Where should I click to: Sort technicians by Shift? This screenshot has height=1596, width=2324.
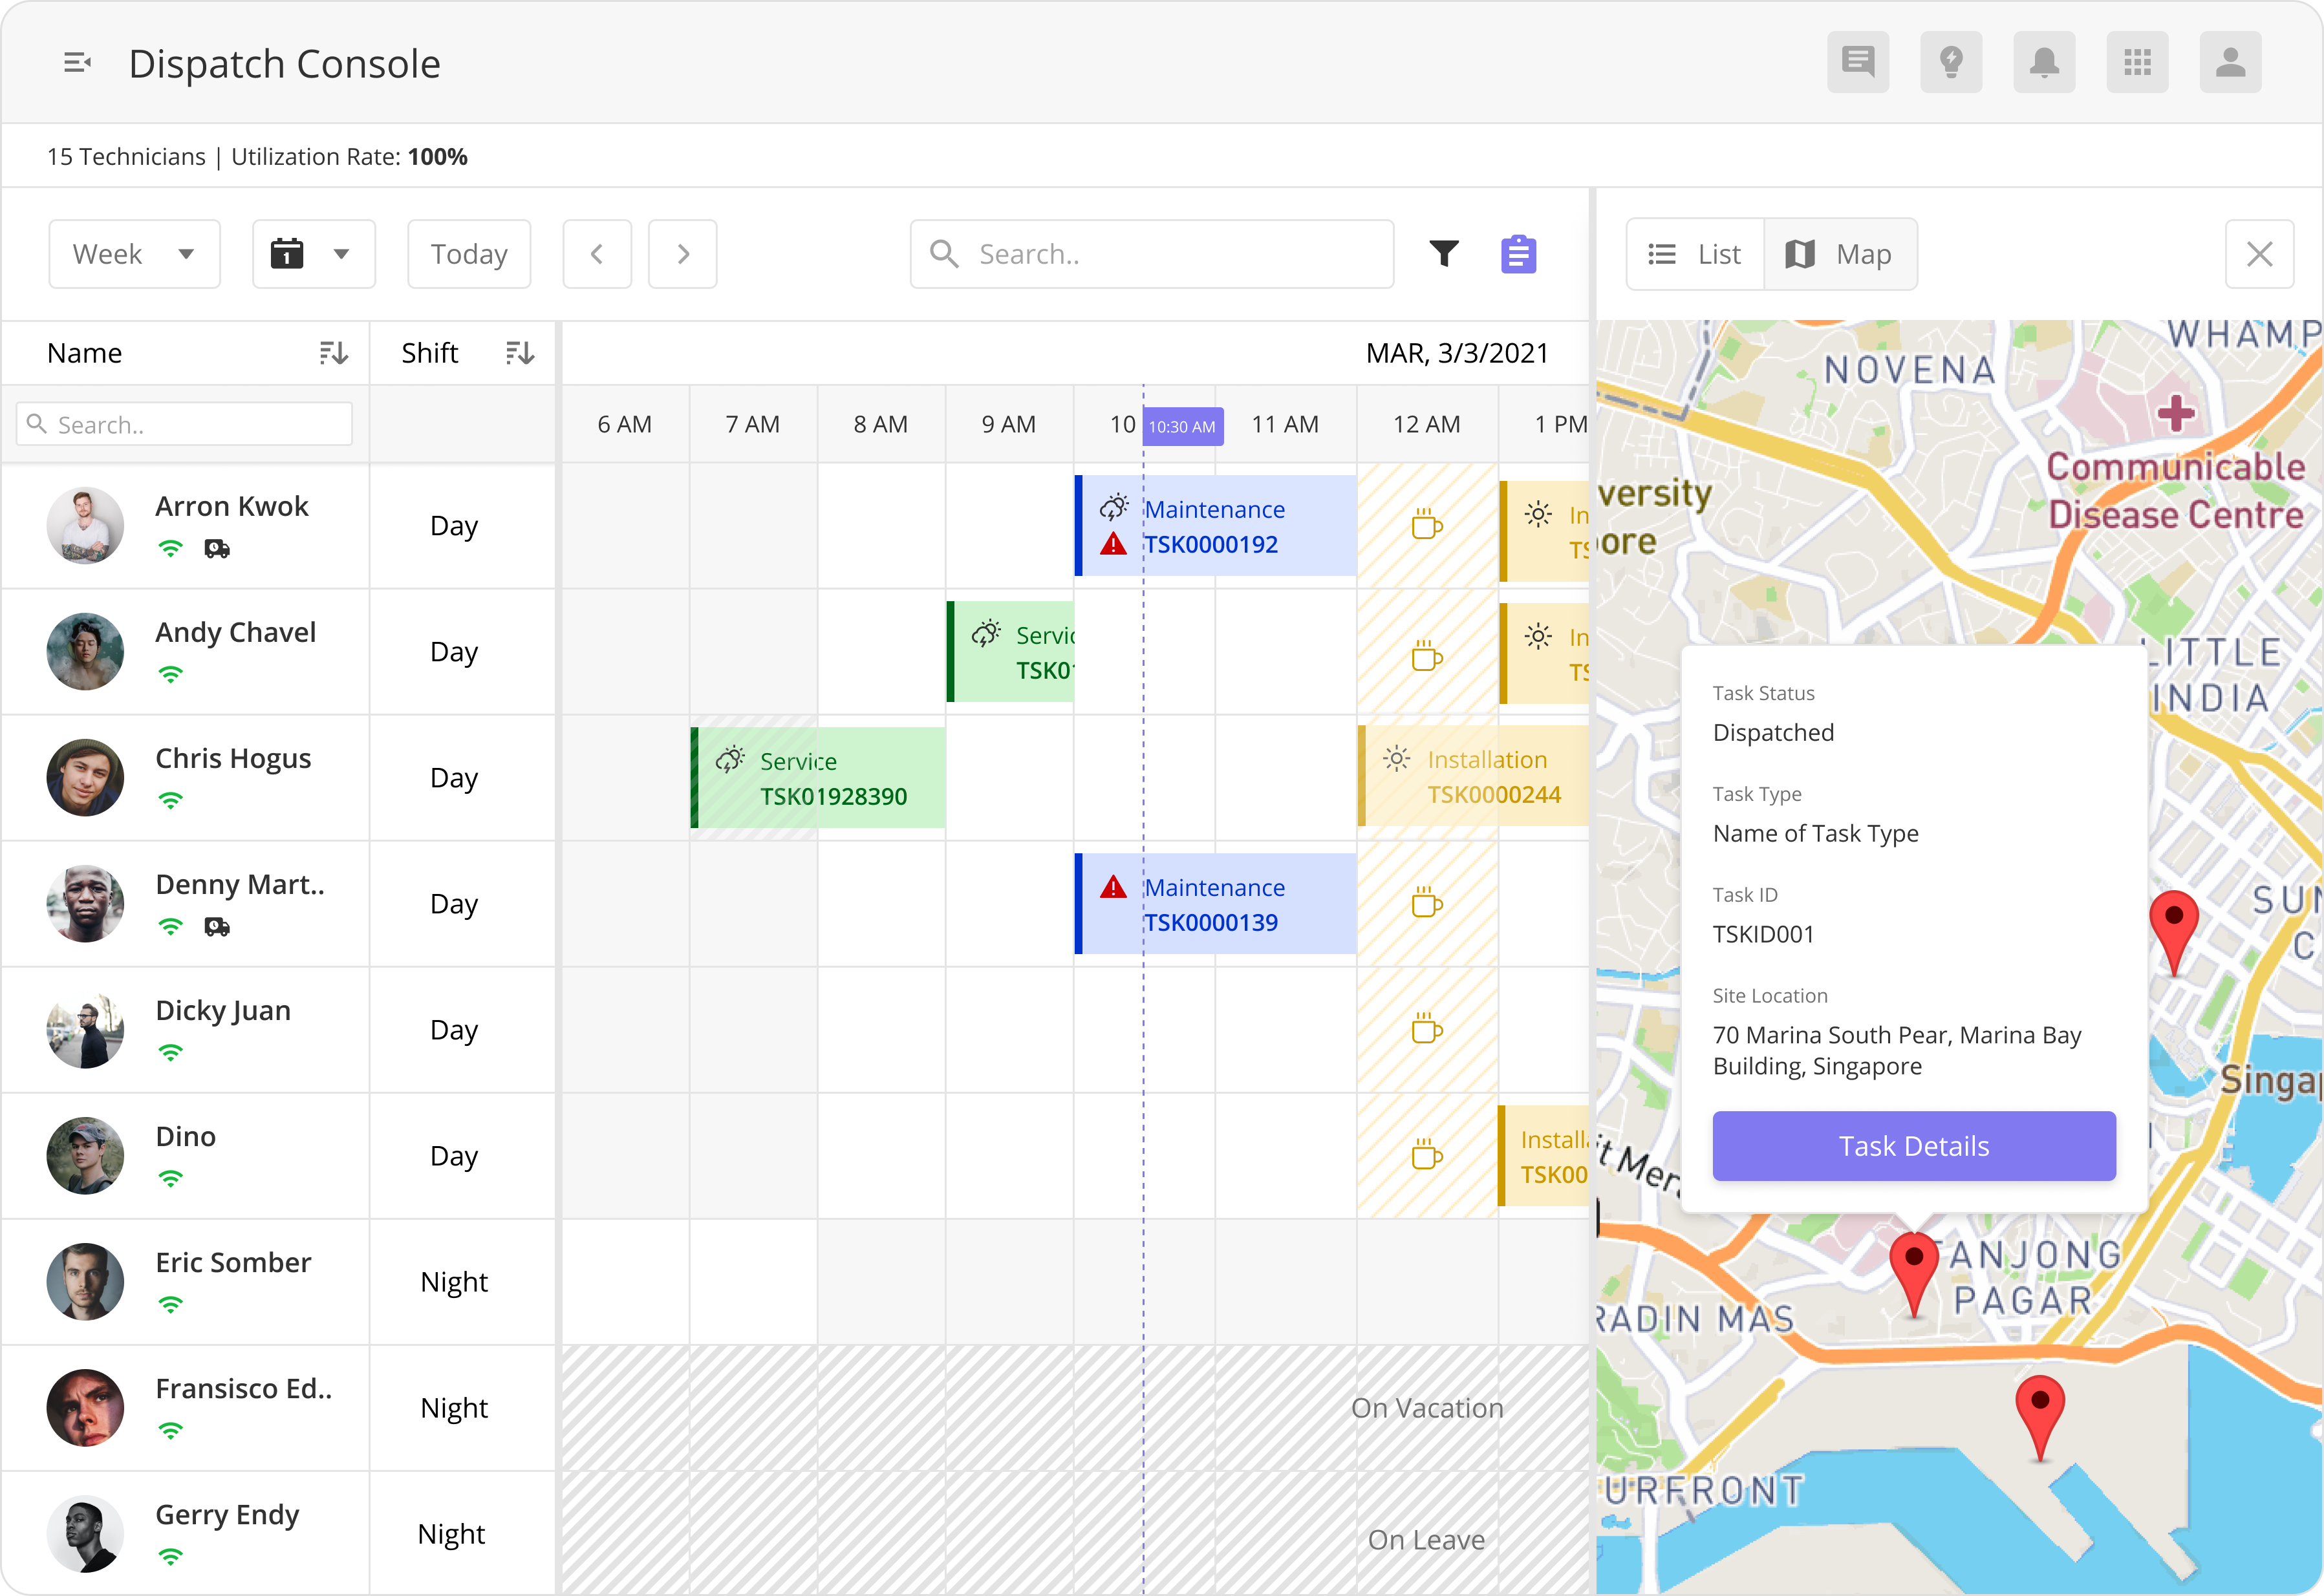519,353
